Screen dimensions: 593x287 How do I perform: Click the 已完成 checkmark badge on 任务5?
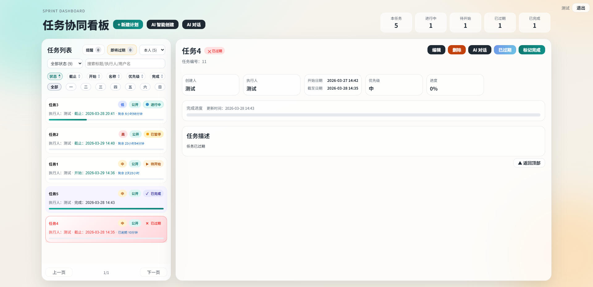pos(153,194)
